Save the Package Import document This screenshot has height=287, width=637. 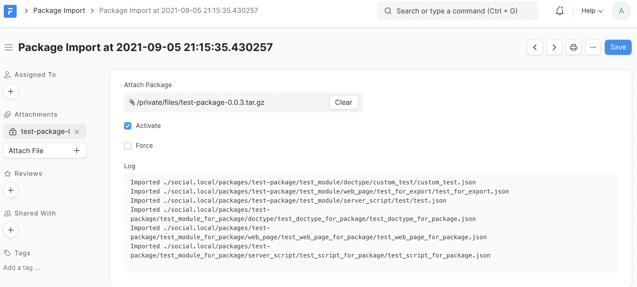click(618, 47)
